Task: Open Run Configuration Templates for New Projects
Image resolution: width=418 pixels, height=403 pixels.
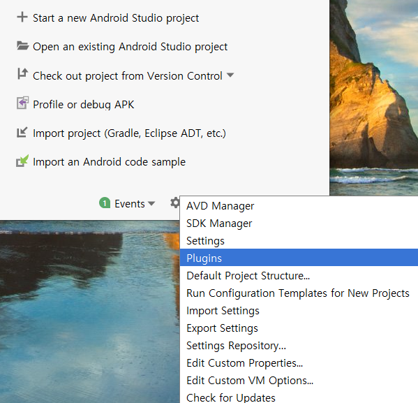Action: [299, 293]
